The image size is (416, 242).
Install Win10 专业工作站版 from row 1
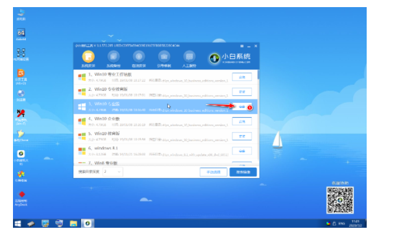coord(241,77)
